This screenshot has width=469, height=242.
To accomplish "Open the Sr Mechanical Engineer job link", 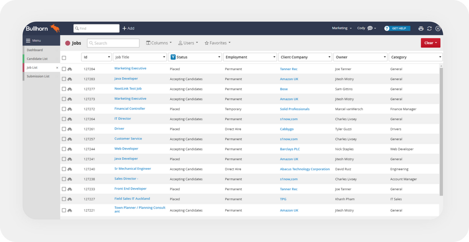I will [132, 169].
